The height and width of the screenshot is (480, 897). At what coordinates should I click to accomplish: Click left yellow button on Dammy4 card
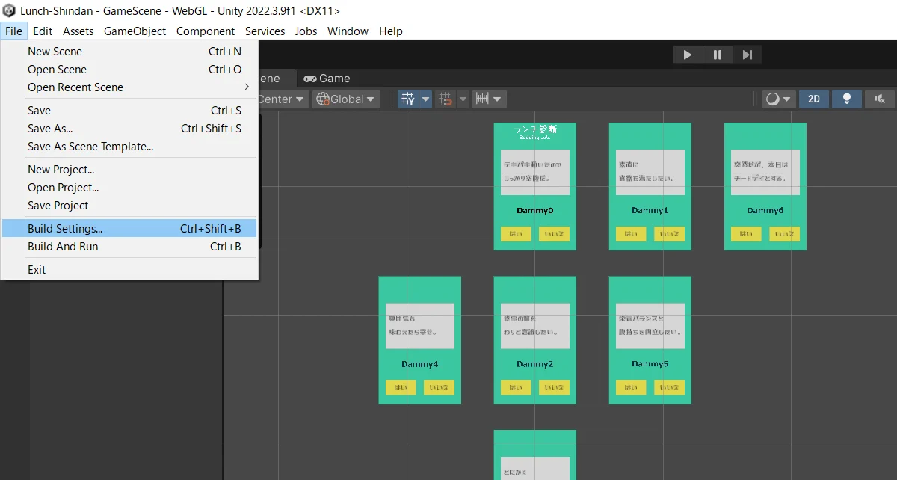(x=401, y=387)
